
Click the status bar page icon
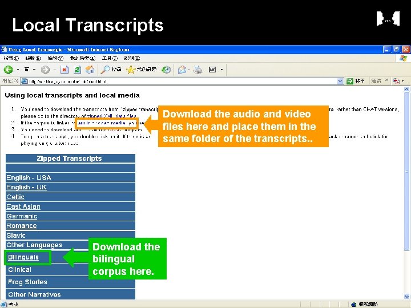click(x=3, y=305)
